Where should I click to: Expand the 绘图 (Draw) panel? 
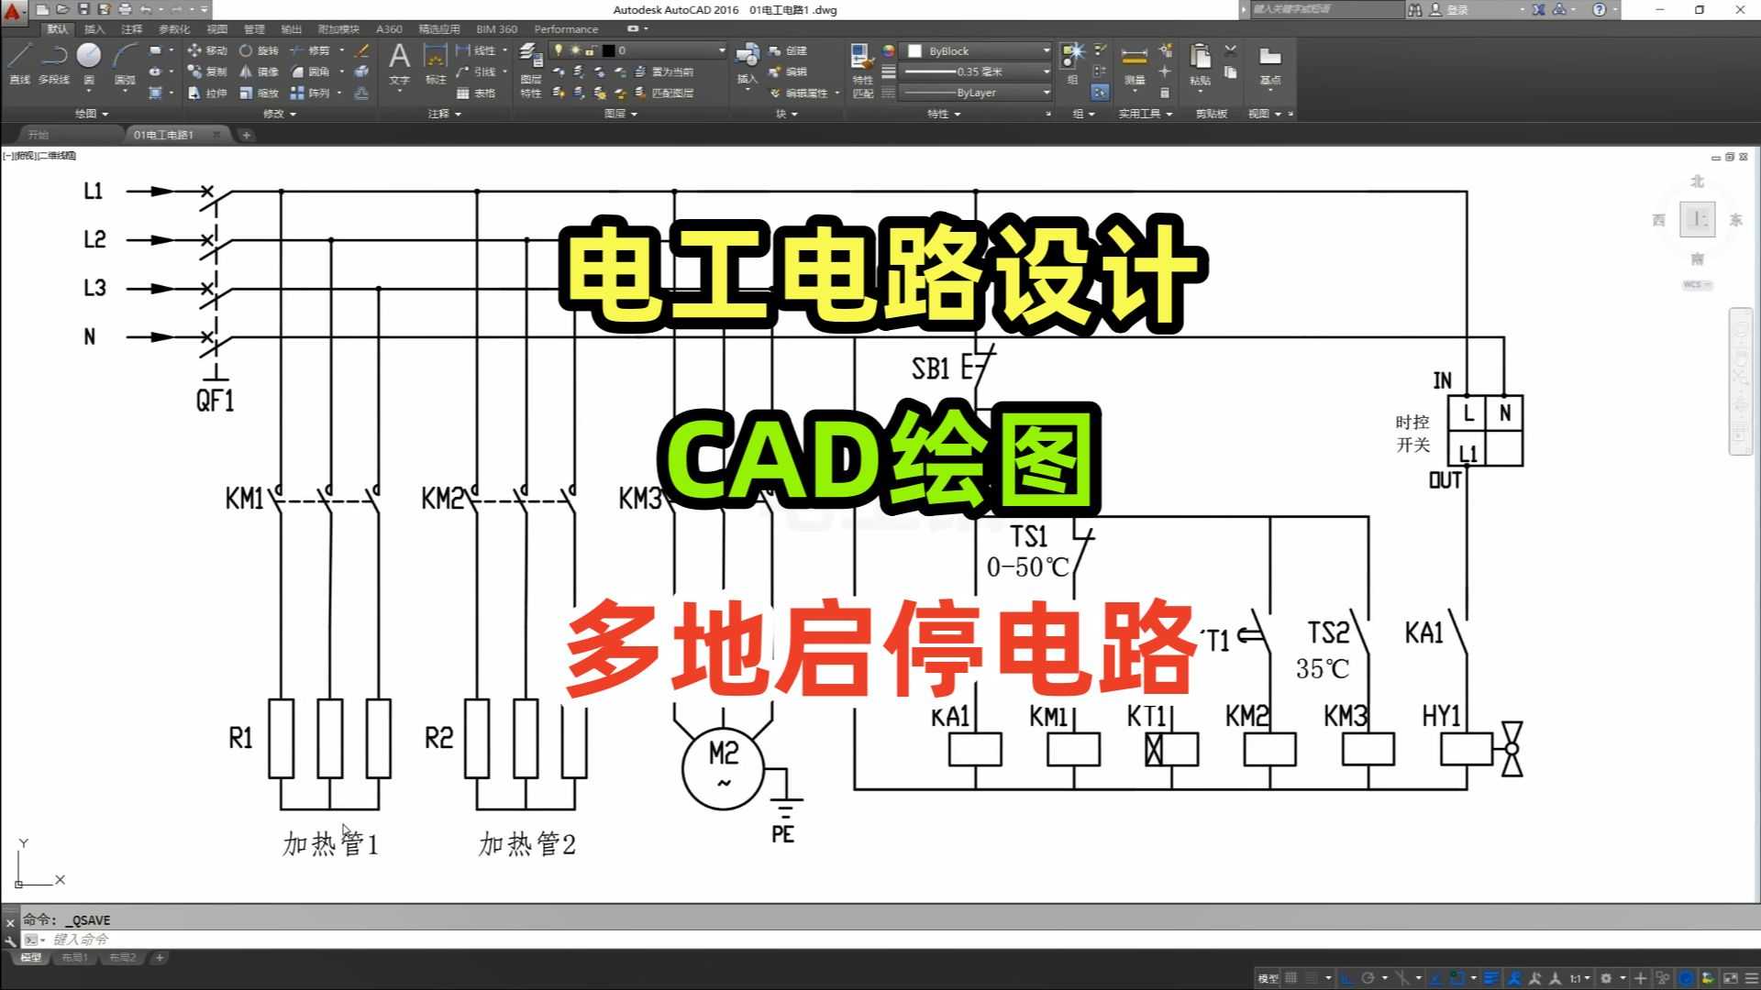pyautogui.click(x=92, y=114)
